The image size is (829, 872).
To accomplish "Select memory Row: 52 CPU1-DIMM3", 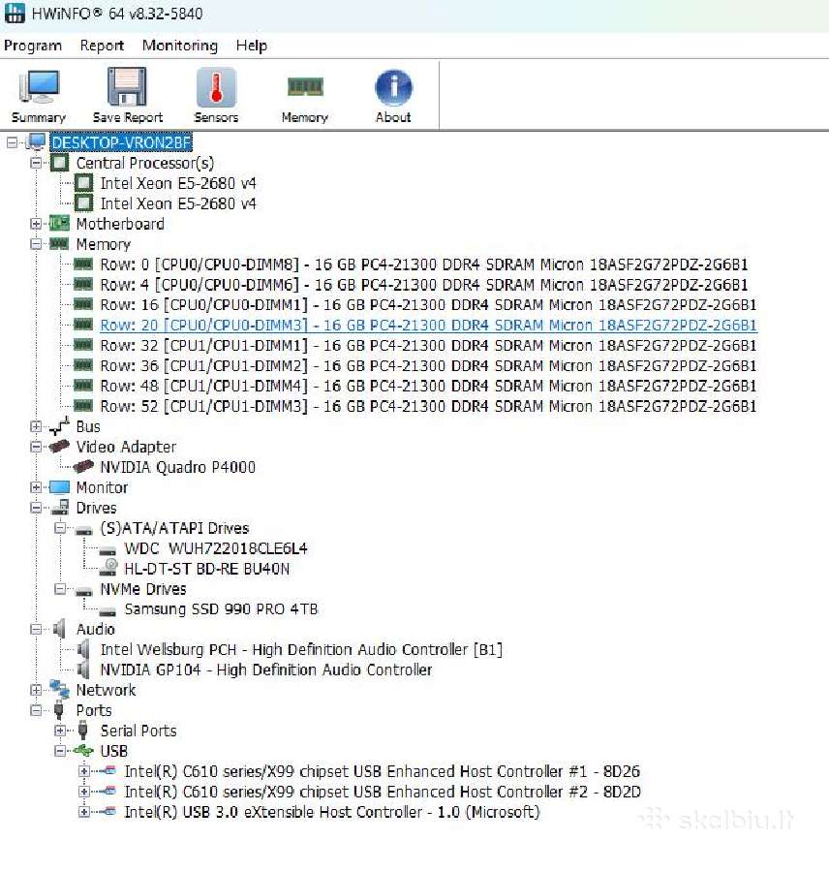I will click(x=428, y=407).
